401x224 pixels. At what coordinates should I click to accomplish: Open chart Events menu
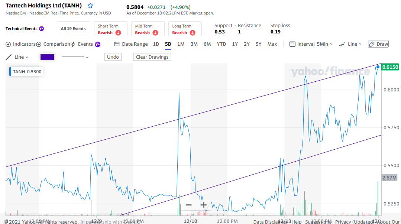[83, 44]
